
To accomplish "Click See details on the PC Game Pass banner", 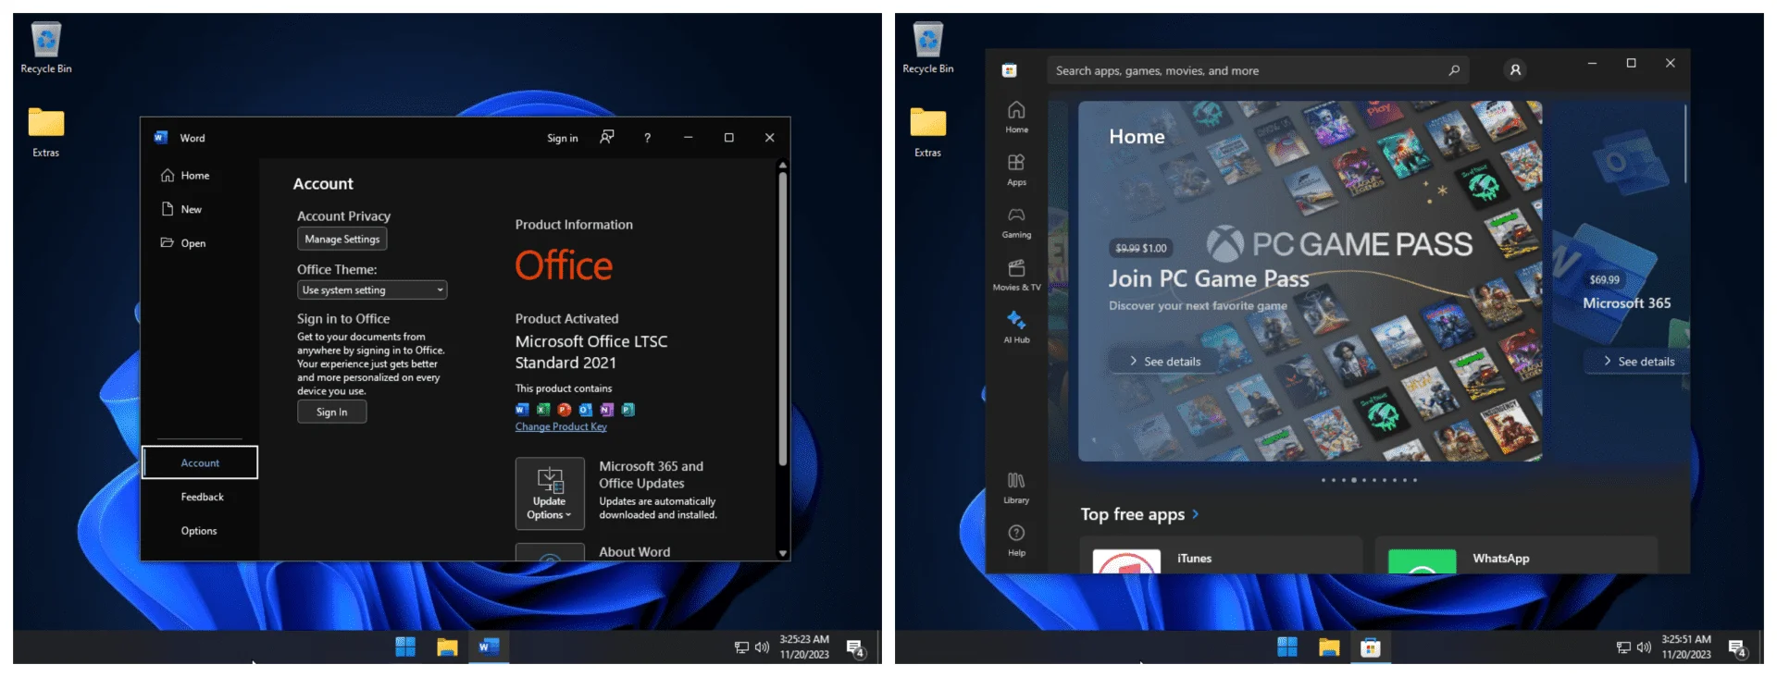I will point(1165,362).
